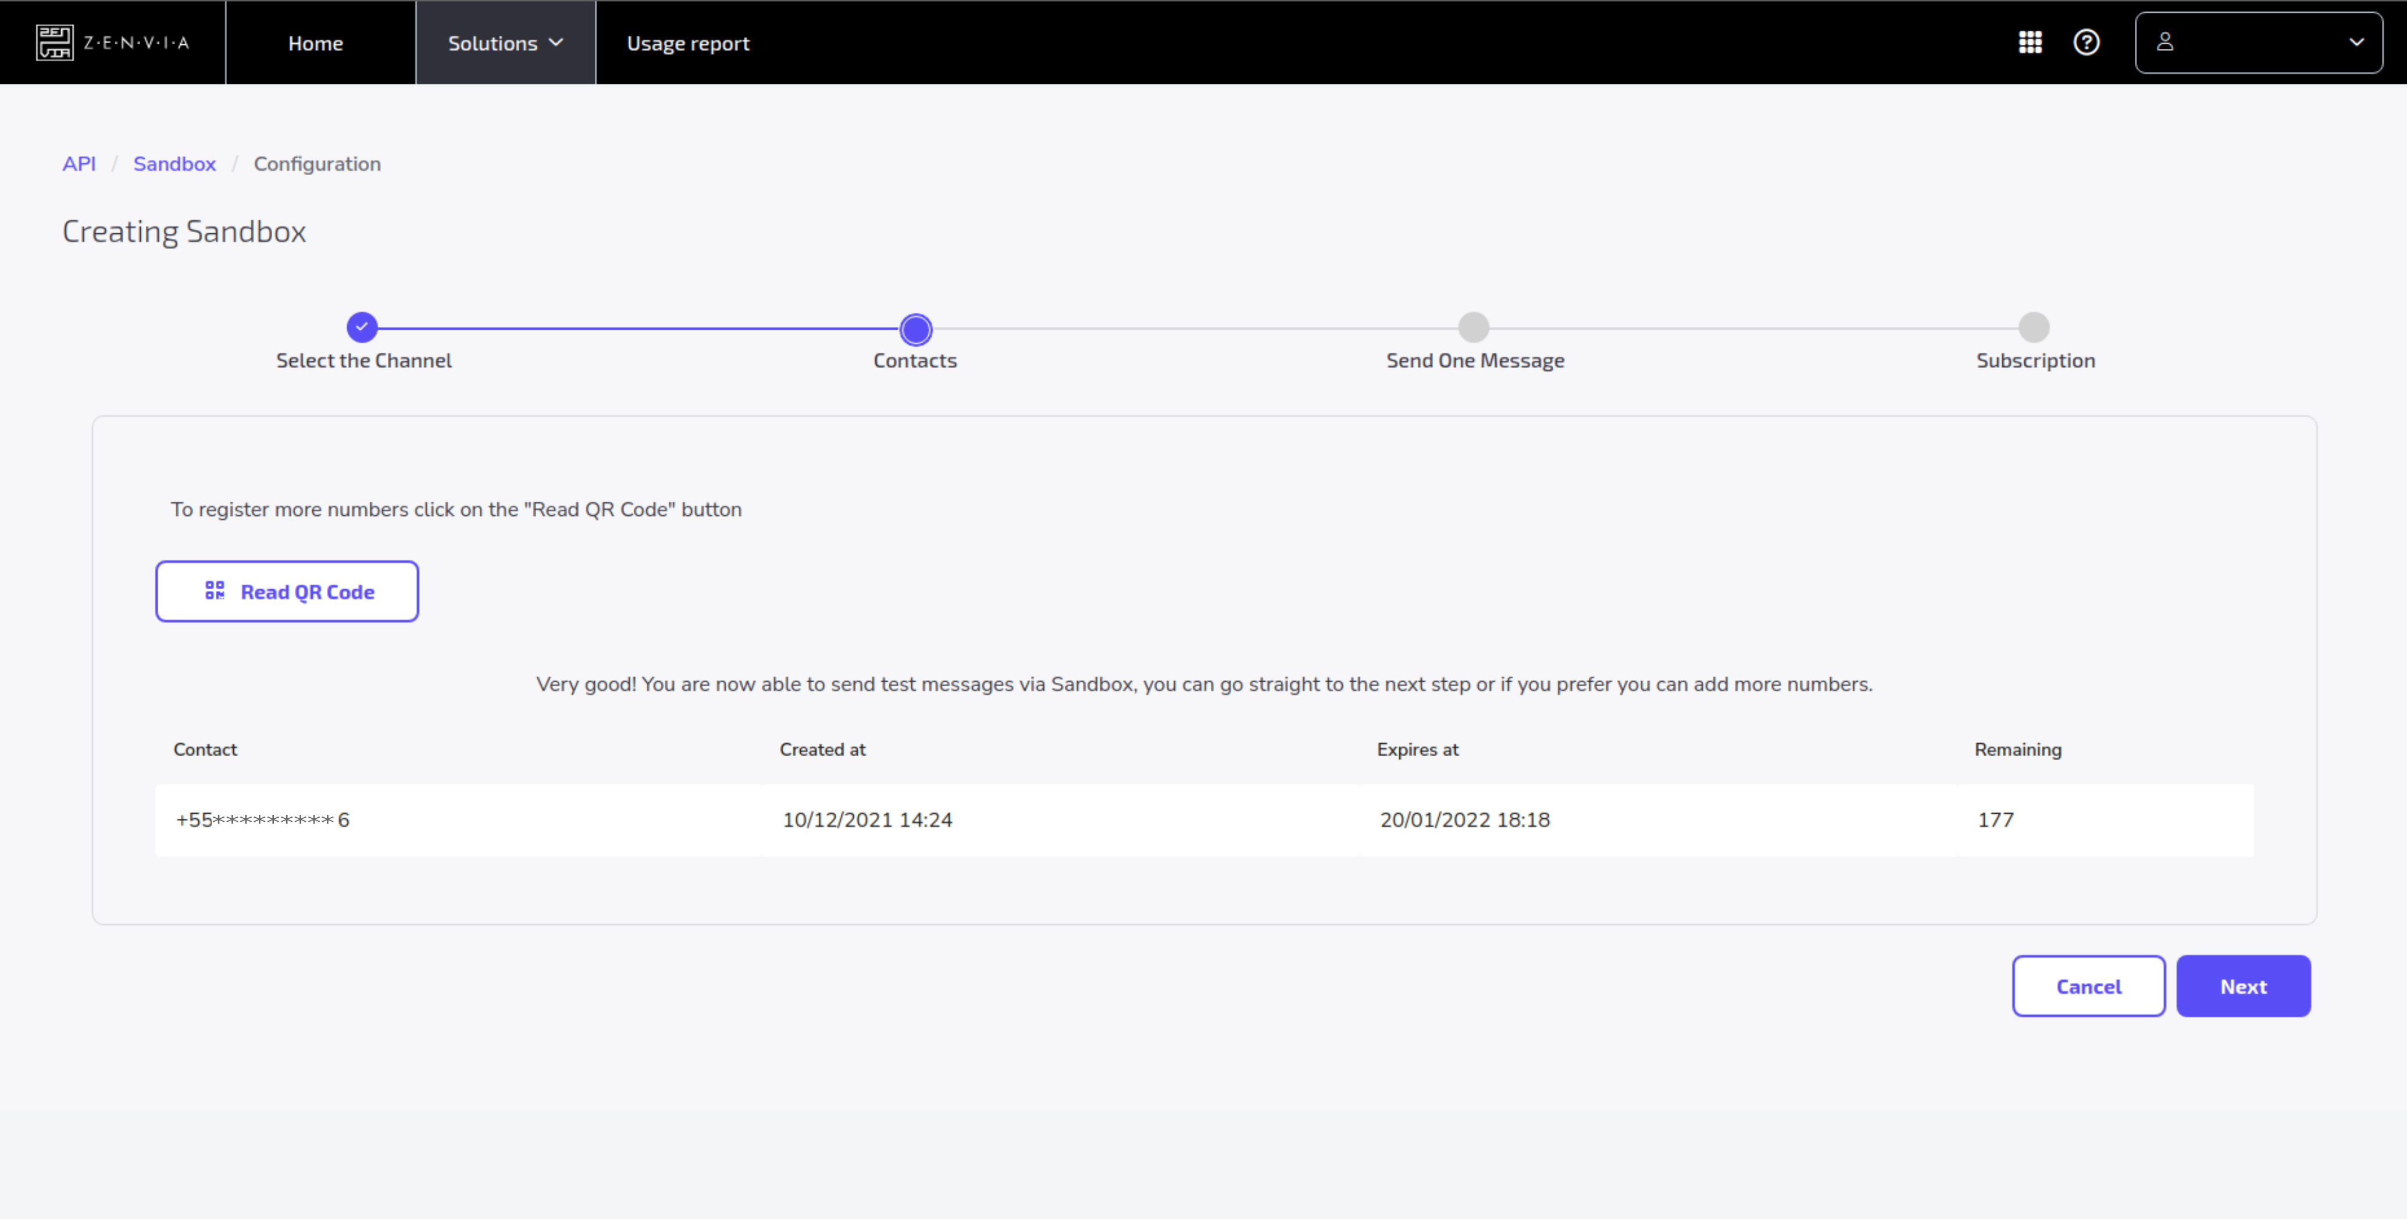Screen dimensions: 2407x1219
Task: Click the Read QR Code button
Action: point(287,591)
